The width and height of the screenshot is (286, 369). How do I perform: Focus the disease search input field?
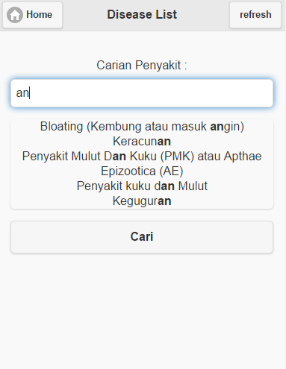tap(142, 93)
